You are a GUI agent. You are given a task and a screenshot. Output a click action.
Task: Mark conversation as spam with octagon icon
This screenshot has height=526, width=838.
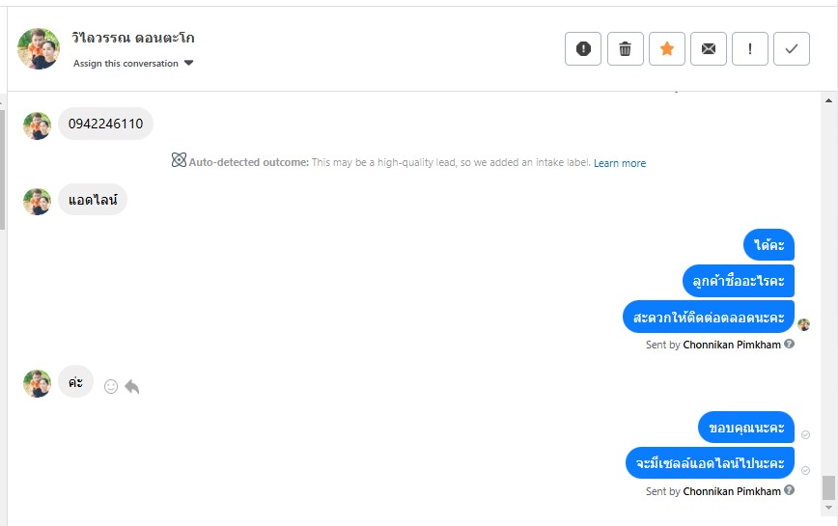click(x=583, y=49)
